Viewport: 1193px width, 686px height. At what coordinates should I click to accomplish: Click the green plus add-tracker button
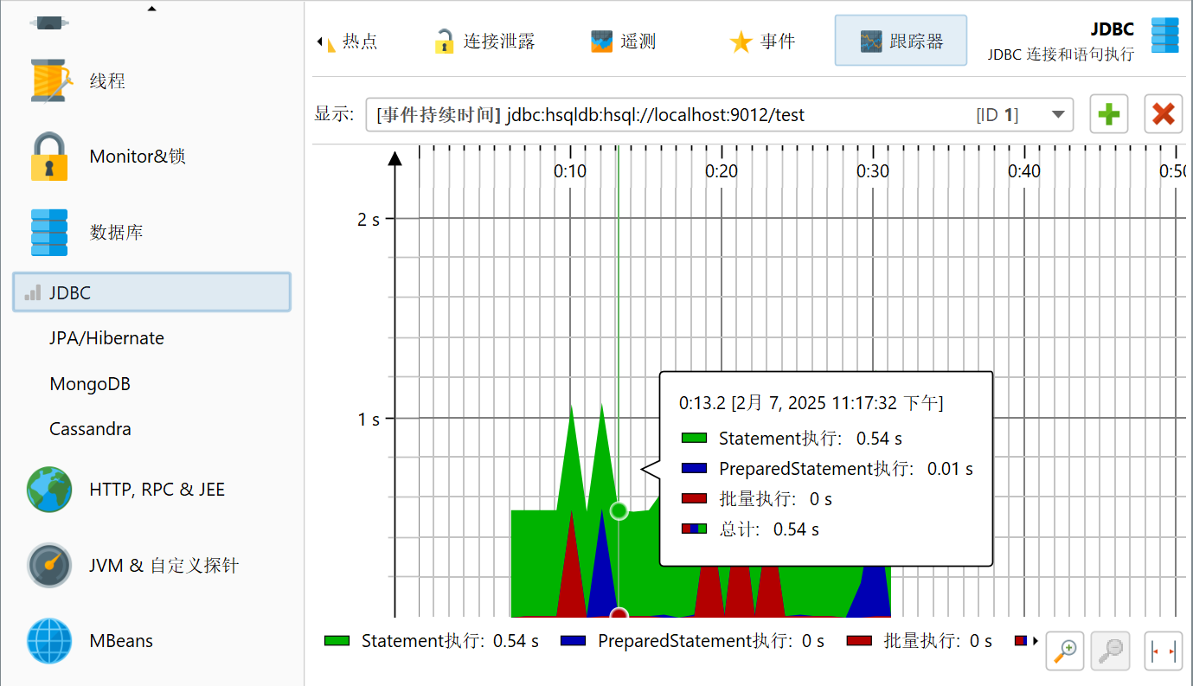tap(1109, 114)
